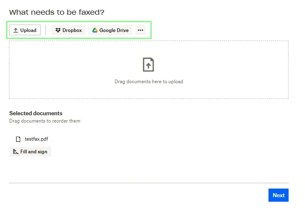Screen dimensions: 305x214
Task: Click the Dropbox logo icon
Action: [x=58, y=30]
